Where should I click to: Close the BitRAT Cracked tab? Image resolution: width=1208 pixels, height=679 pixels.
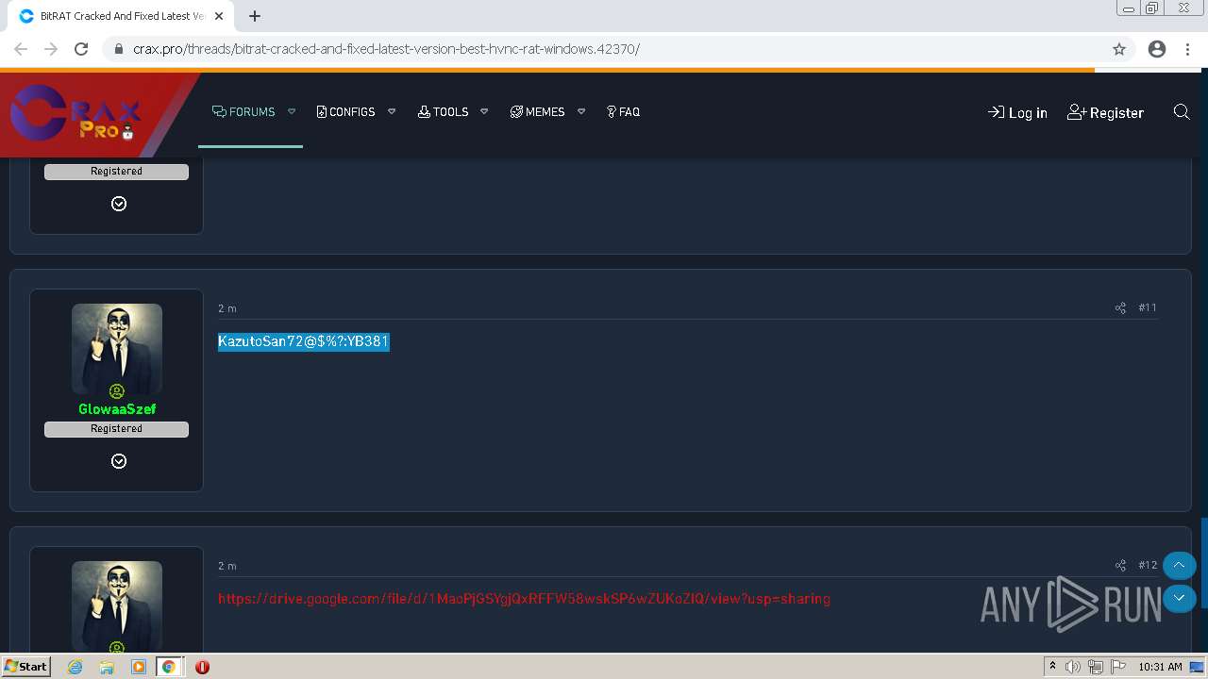(220, 16)
